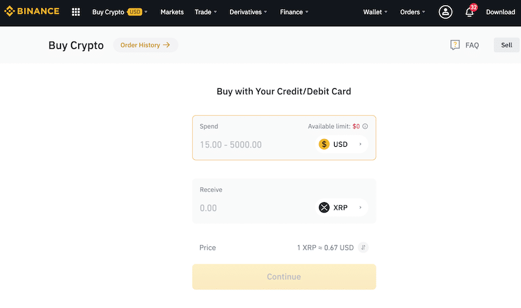521x308 pixels.
Task: Focus the Spend amount input field
Action: coord(254,144)
